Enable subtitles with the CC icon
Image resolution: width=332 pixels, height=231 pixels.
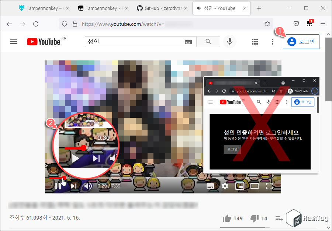click(210, 186)
